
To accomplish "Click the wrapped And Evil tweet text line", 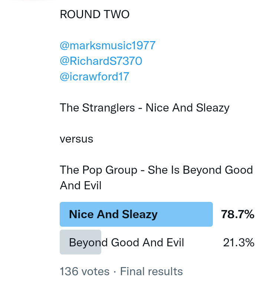I will tap(80, 186).
